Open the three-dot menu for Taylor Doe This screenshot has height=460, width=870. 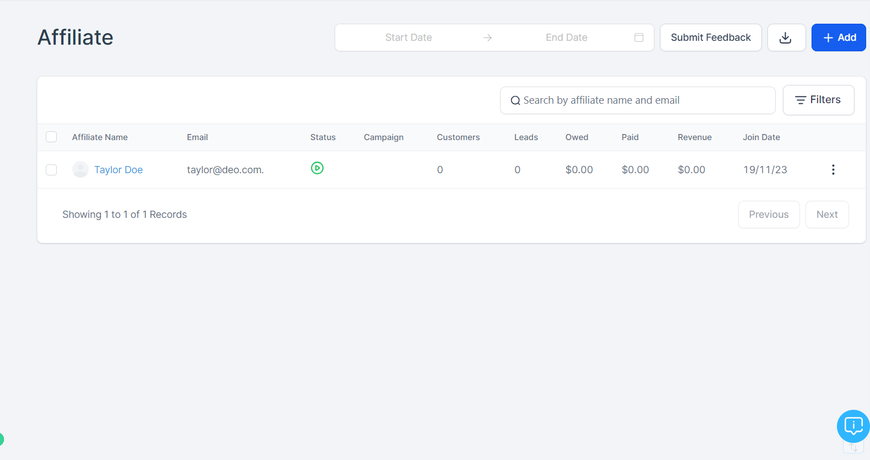click(833, 170)
